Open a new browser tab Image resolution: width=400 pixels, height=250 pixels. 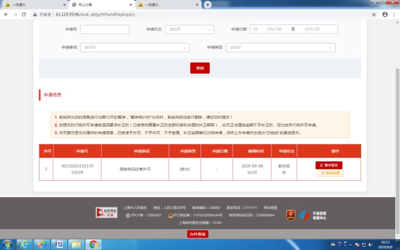207,4
